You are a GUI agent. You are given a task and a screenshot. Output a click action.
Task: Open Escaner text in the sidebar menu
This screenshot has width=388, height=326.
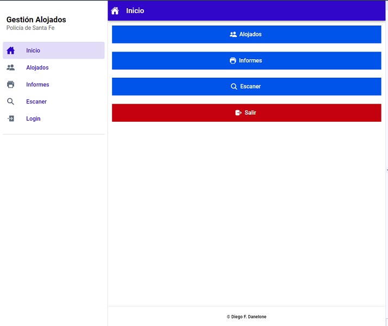(x=36, y=102)
